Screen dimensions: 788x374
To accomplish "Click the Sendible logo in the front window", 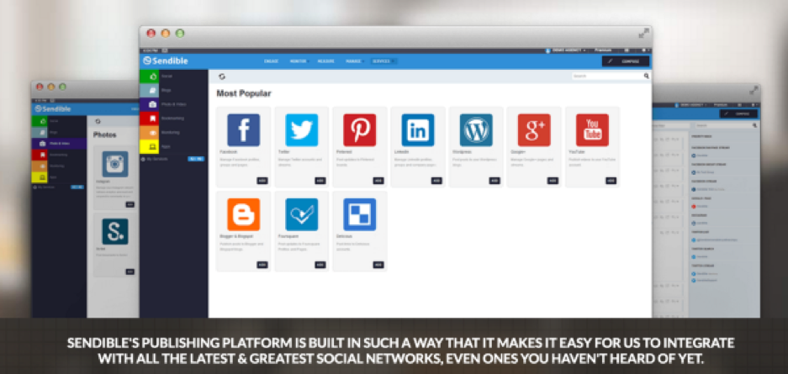I will (x=166, y=61).
